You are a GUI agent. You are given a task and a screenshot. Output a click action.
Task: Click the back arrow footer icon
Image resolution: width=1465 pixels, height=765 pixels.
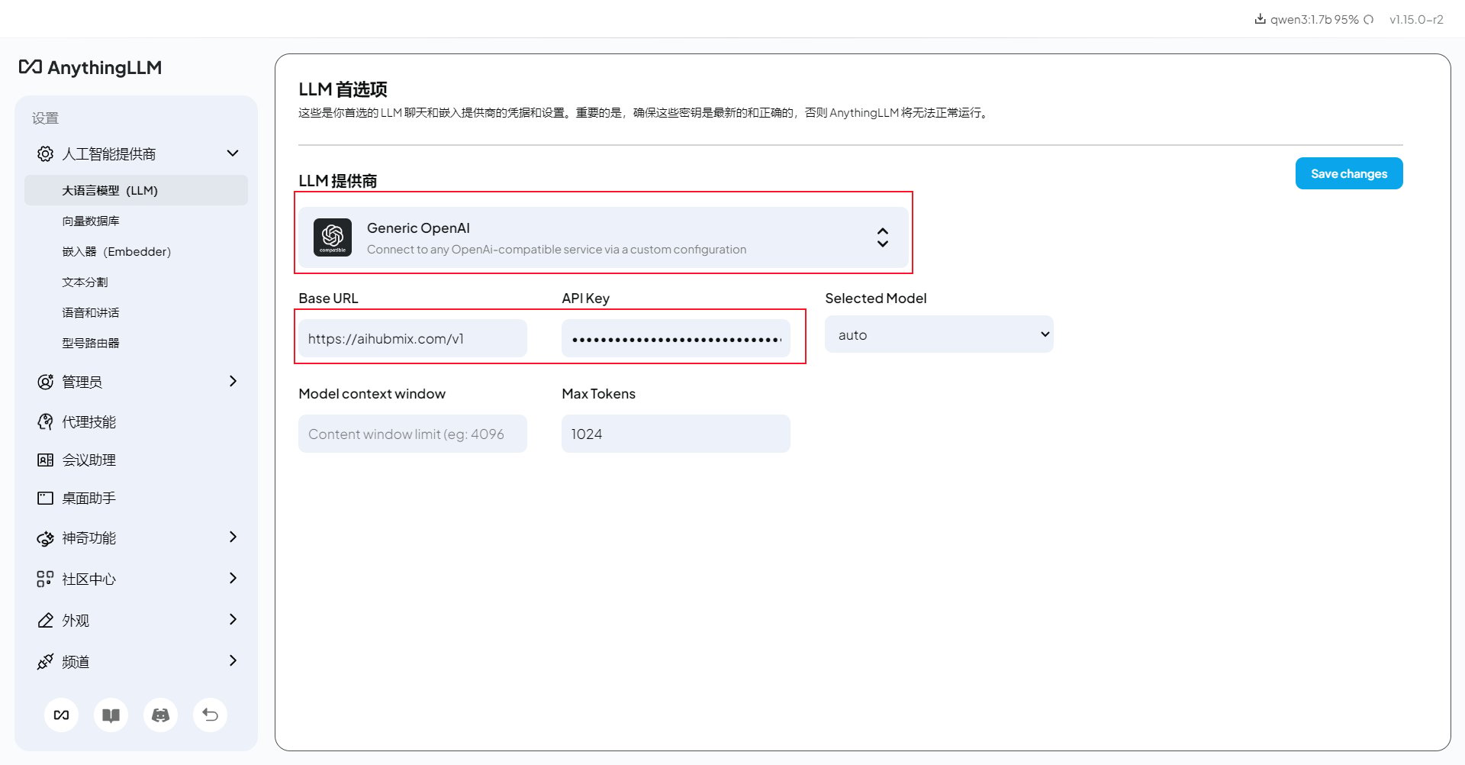point(211,715)
